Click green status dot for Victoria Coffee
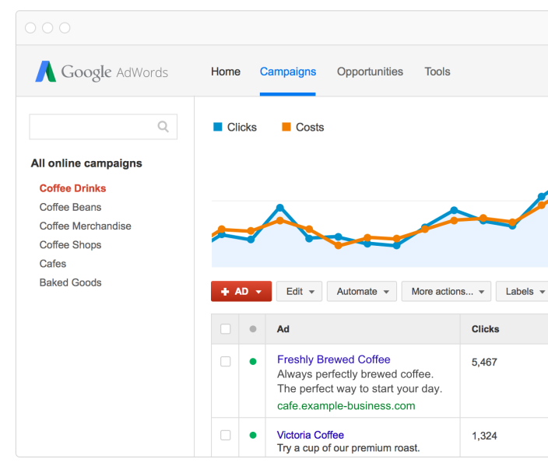Image resolution: width=548 pixels, height=466 pixels. (x=252, y=435)
